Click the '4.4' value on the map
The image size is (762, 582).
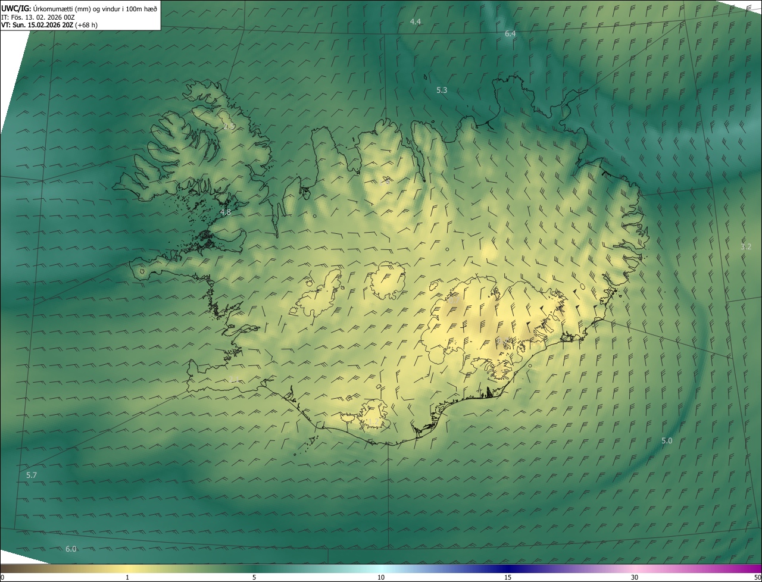pyautogui.click(x=416, y=22)
